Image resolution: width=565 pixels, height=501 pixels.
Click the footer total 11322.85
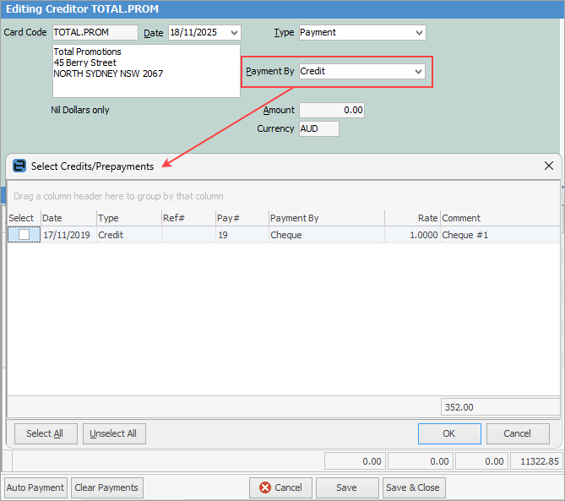[x=536, y=461]
